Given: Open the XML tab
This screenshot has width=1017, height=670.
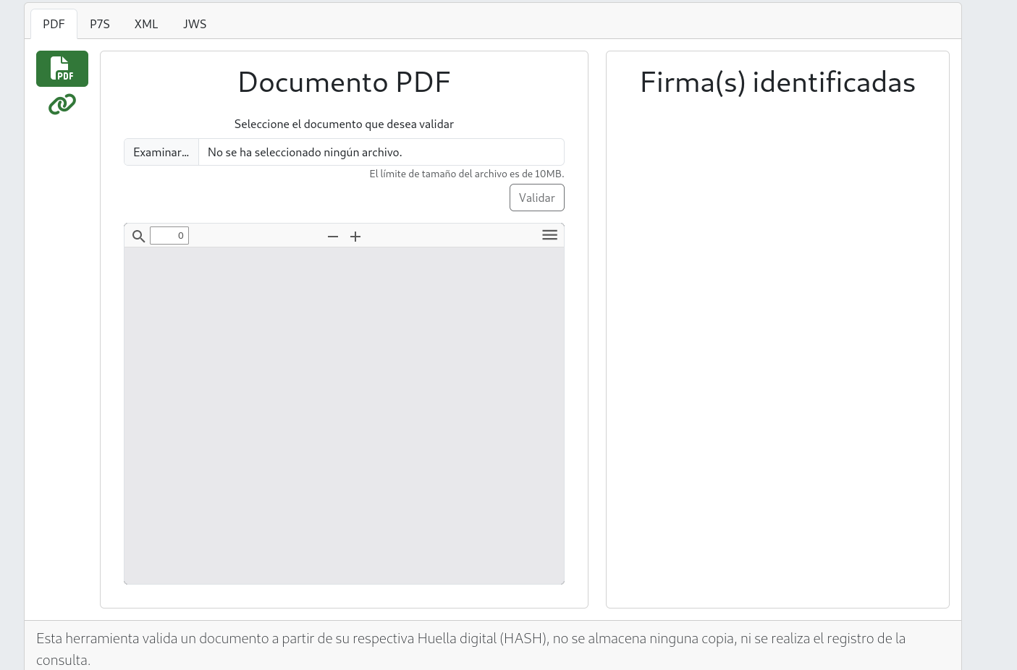Looking at the screenshot, I should (x=146, y=24).
